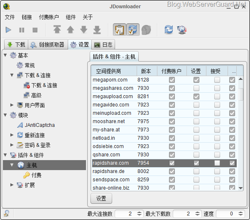Switch to the 下载 tab
Image resolution: width=250 pixels, height=220 pixels.
(16, 44)
